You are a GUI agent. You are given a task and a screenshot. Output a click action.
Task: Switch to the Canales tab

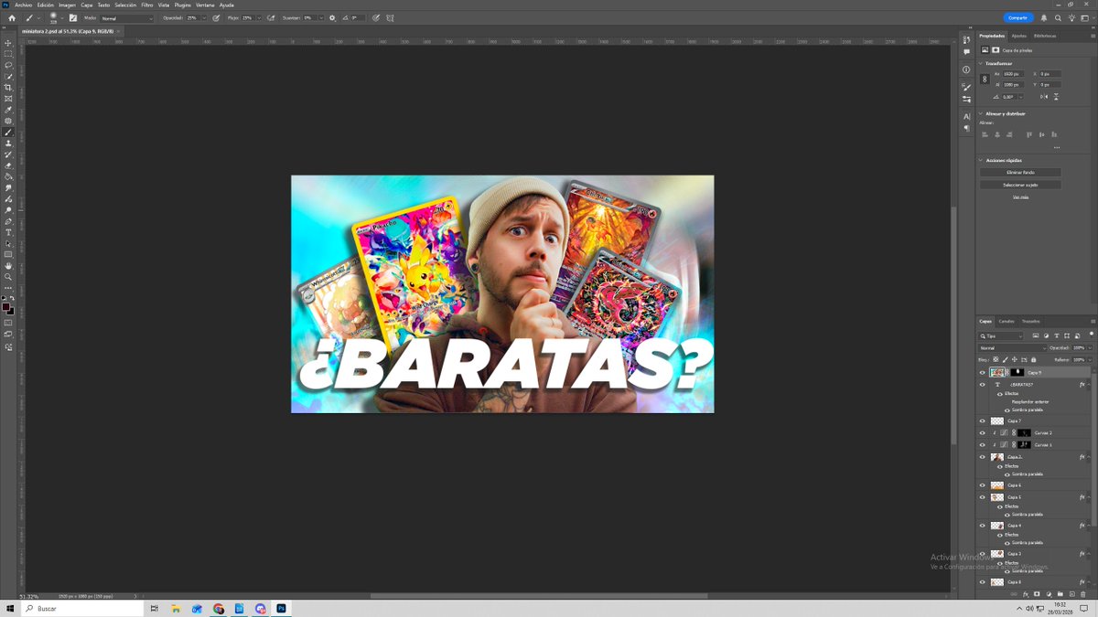pyautogui.click(x=1006, y=322)
